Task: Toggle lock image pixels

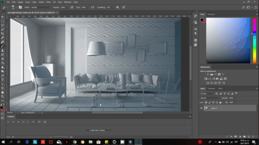Action: (210, 102)
